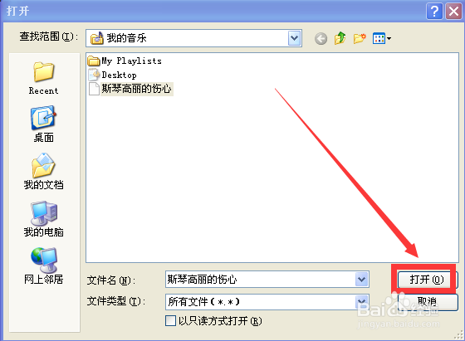This screenshot has width=465, height=341.
Task: Select the Desktop item in list
Action: pyautogui.click(x=112, y=75)
